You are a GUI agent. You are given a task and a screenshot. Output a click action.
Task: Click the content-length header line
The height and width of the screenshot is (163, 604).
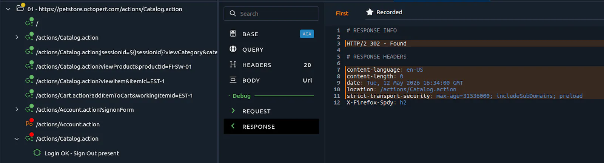point(375,76)
